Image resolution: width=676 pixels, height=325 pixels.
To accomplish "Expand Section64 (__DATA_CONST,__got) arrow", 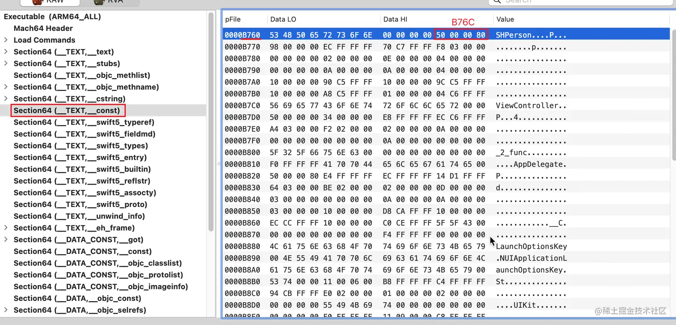I will coord(6,239).
